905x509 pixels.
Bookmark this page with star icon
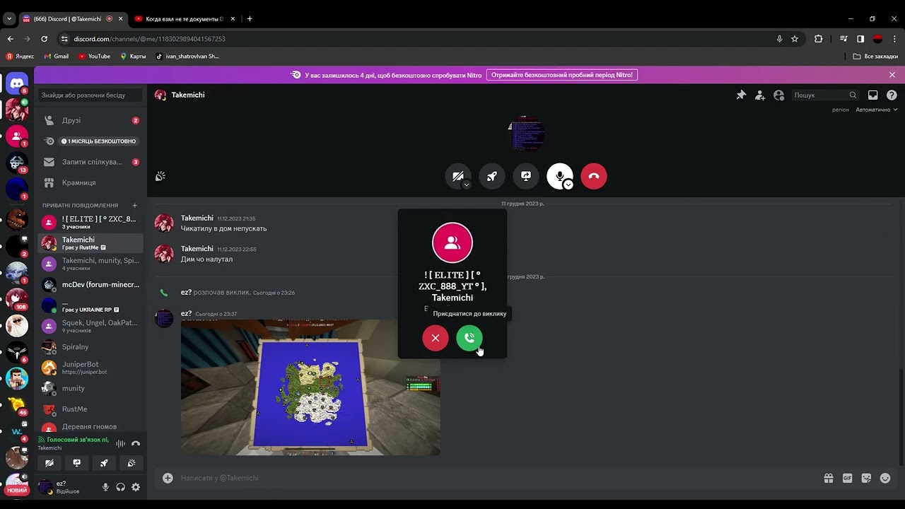[795, 39]
